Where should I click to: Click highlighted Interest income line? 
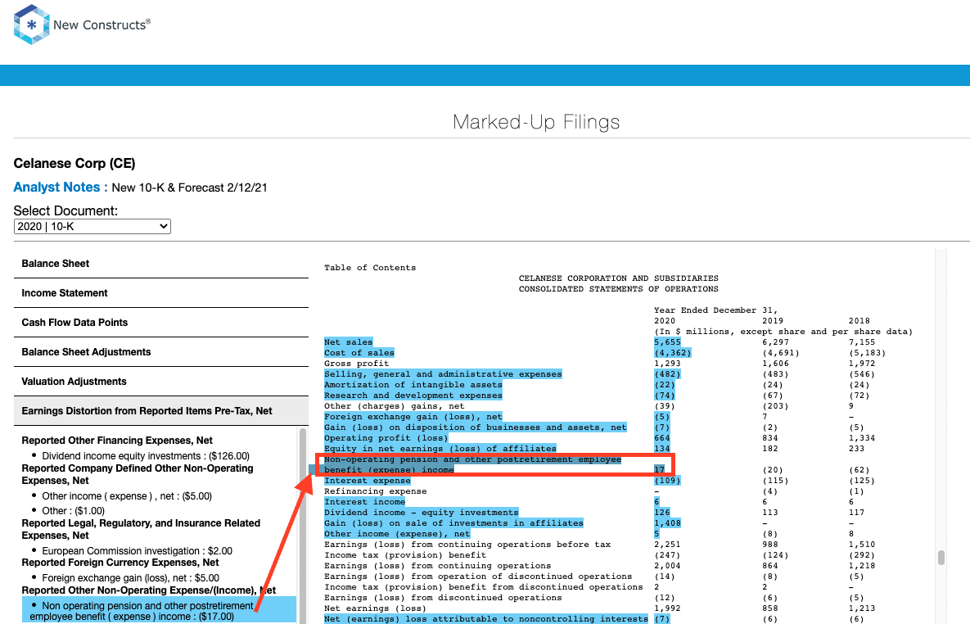pyautogui.click(x=364, y=502)
